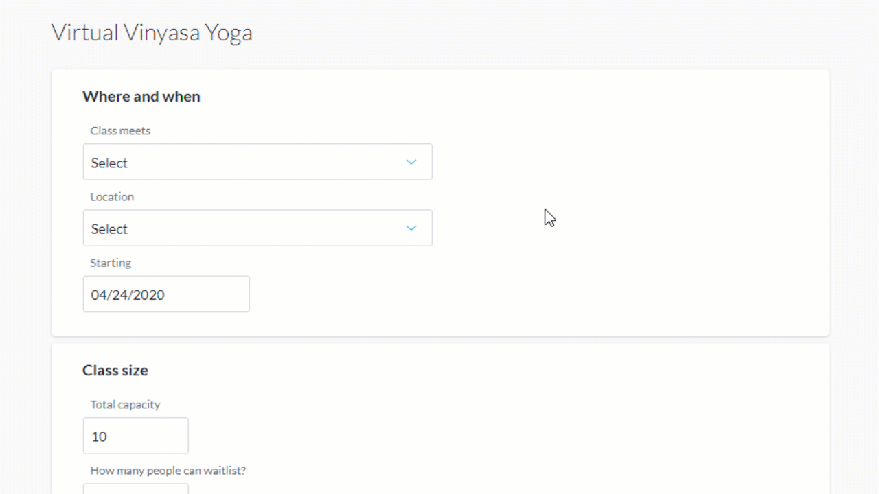The image size is (879, 494).
Task: Focus the waitlist number input box
Action: (135, 489)
